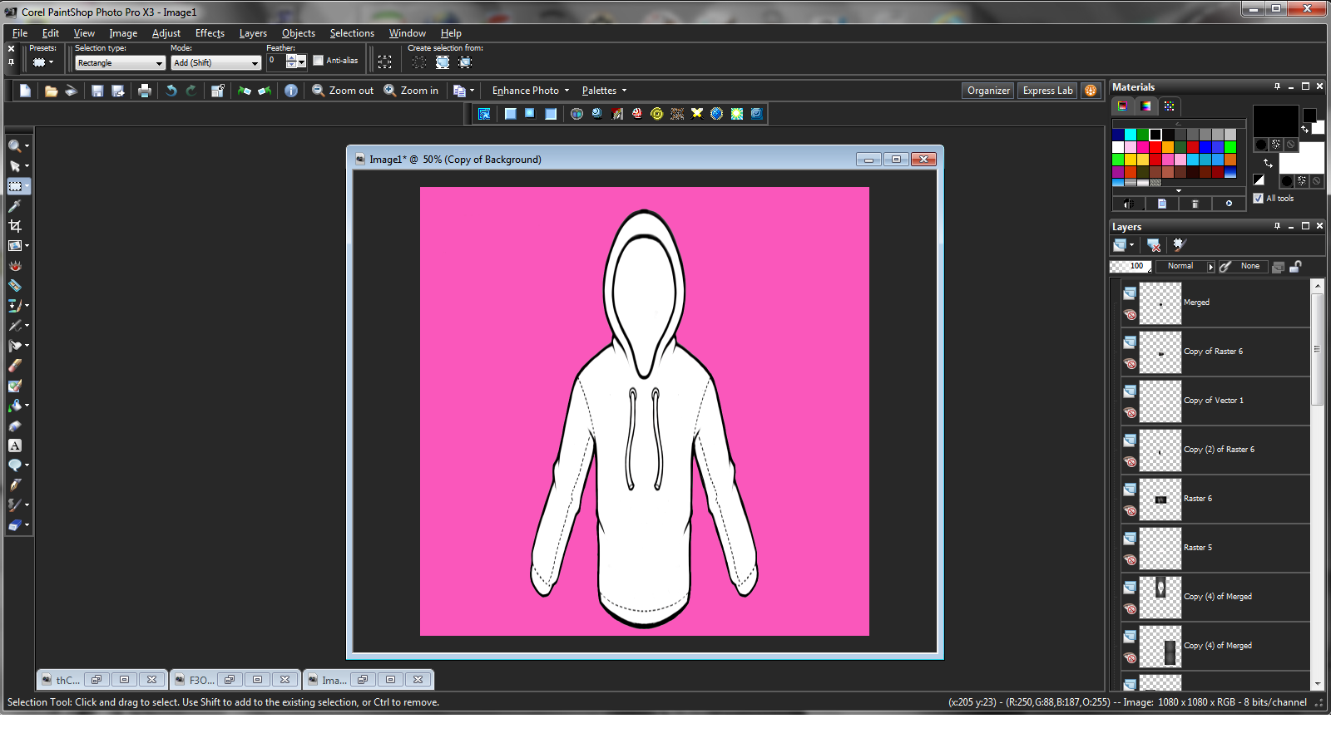Open the Effects menu

[x=210, y=33]
